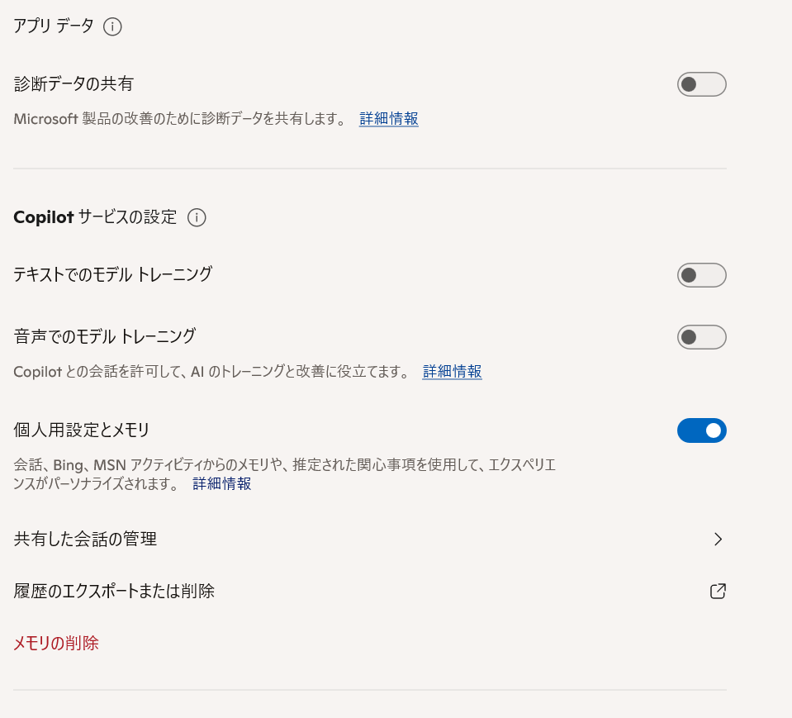792x718 pixels.
Task: Click the external link icon for 履歴のエクスポートまたは削除
Action: [718, 591]
